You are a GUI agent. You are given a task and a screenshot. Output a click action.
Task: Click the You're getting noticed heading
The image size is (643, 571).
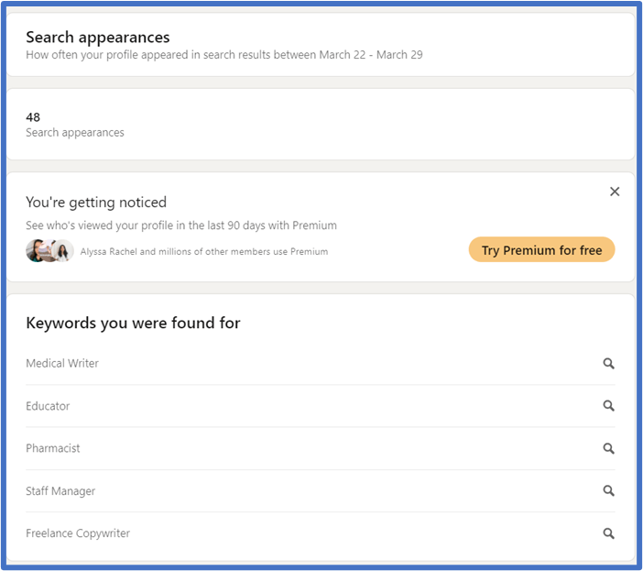[x=96, y=203]
